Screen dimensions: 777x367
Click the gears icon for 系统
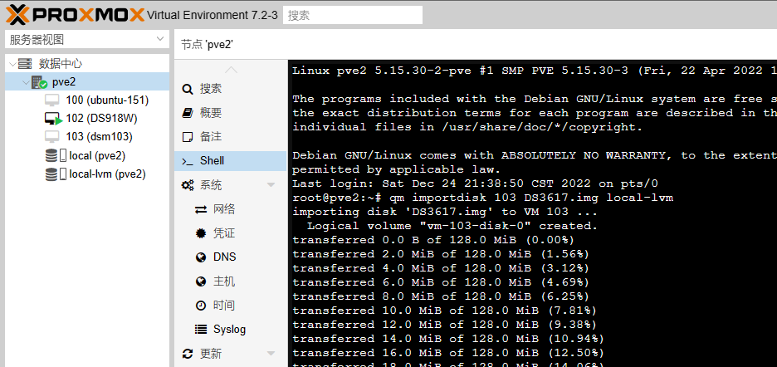[x=188, y=185]
